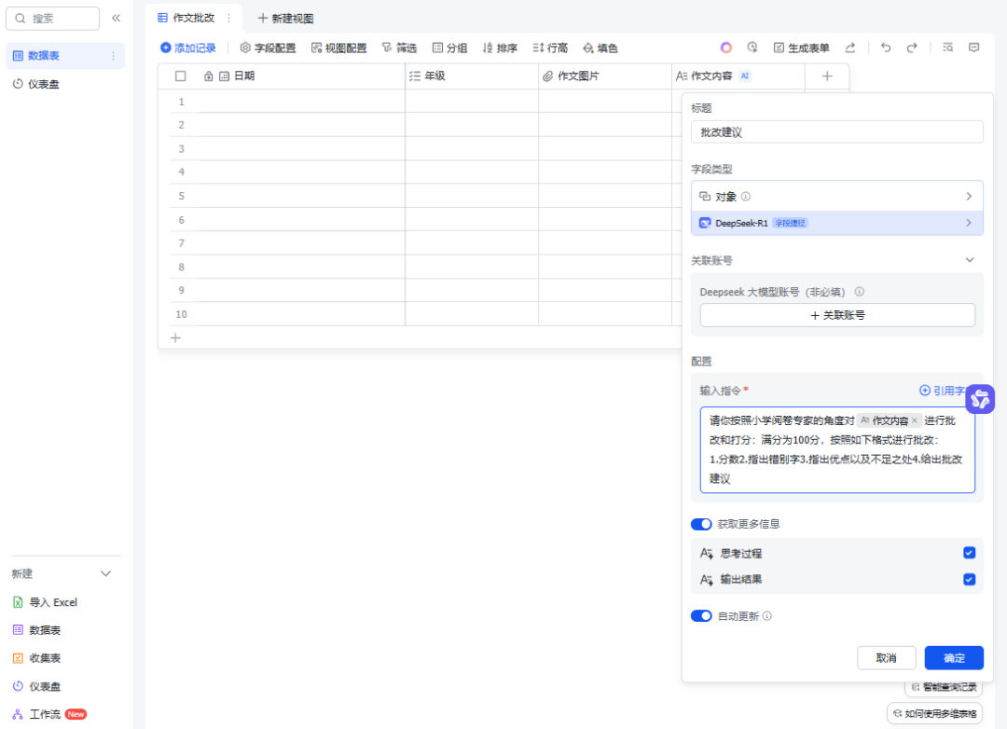
Task: Click the undo icon in the toolbar
Action: [886, 47]
